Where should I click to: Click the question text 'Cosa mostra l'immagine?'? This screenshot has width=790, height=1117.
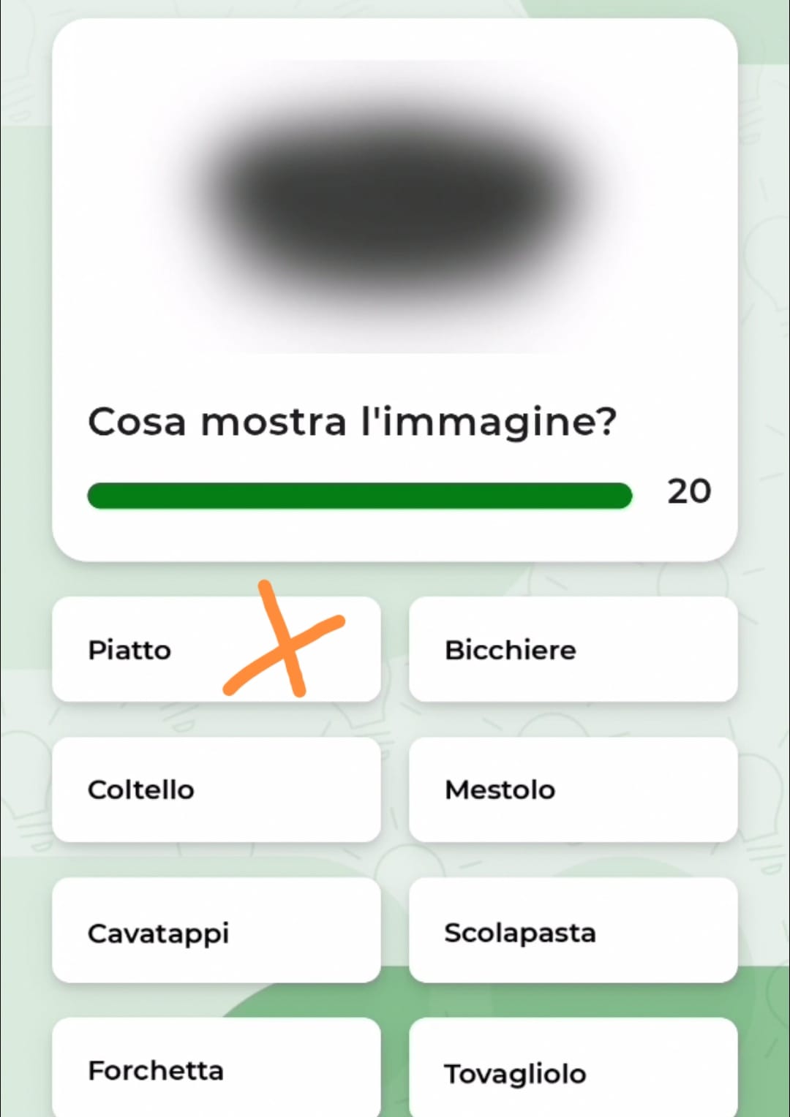point(352,422)
